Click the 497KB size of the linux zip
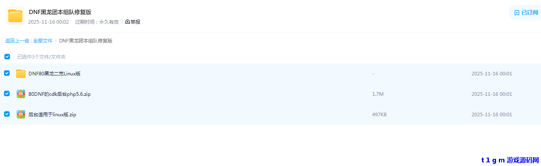This screenshot has width=541, height=166. 379,115
